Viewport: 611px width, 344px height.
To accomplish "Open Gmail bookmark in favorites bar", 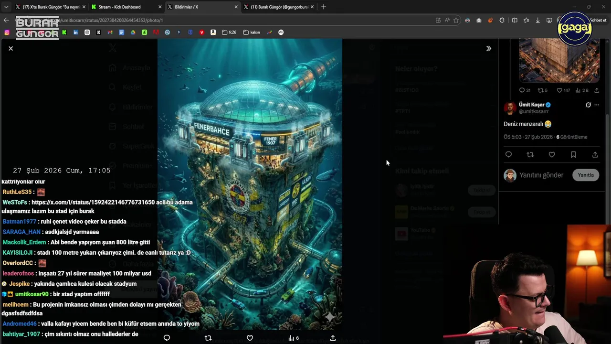I will (x=110, y=32).
